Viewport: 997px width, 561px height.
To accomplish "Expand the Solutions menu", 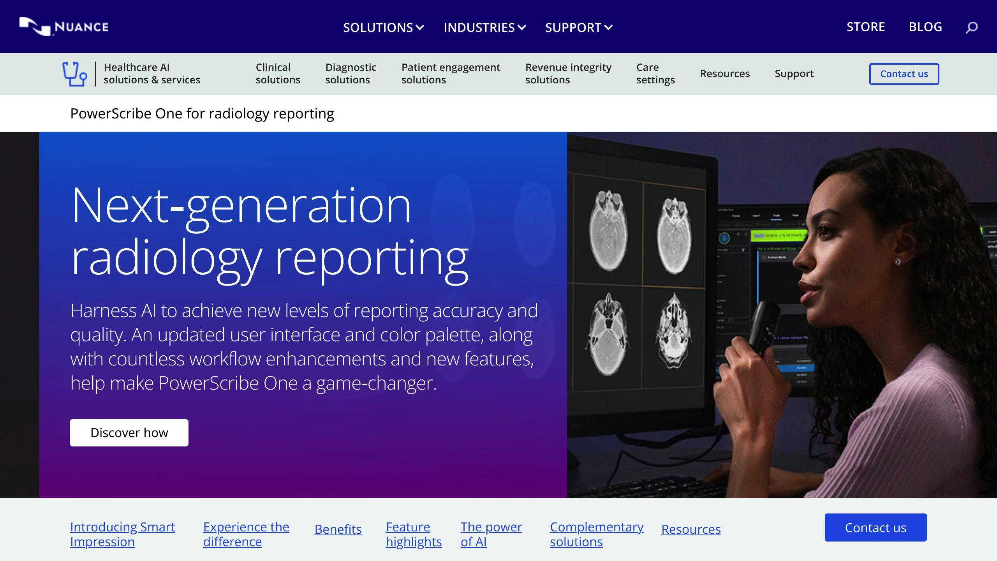I will [x=383, y=27].
